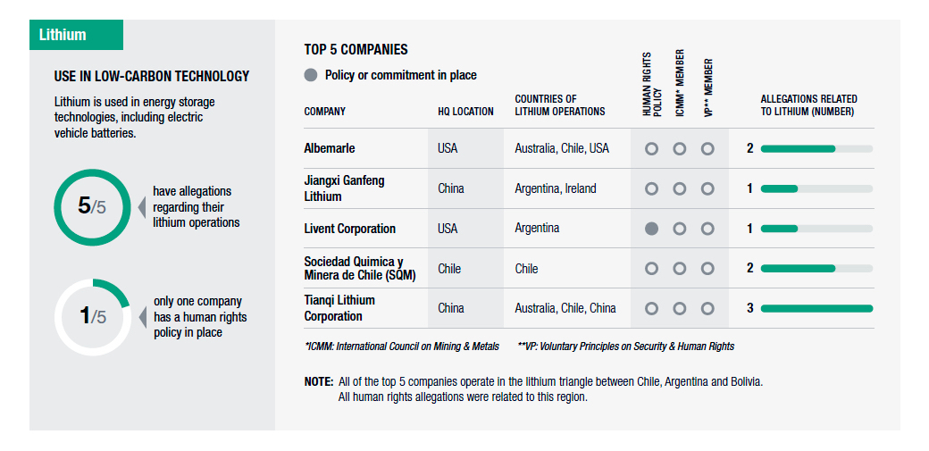Click the Human Rights Policy rotated header
This screenshot has height=451, width=929.
651,85
